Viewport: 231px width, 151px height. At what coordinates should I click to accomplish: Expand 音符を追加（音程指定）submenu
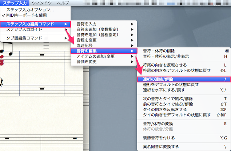pyautogui.click(x=104, y=35)
